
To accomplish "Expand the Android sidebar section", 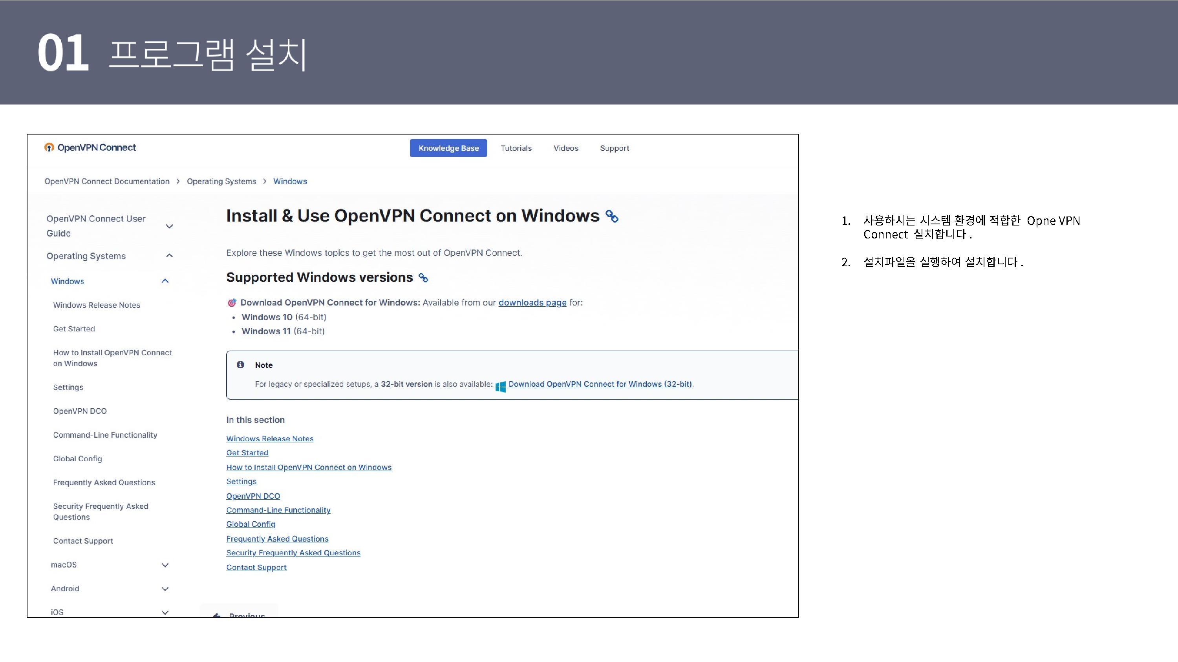I will pyautogui.click(x=165, y=589).
